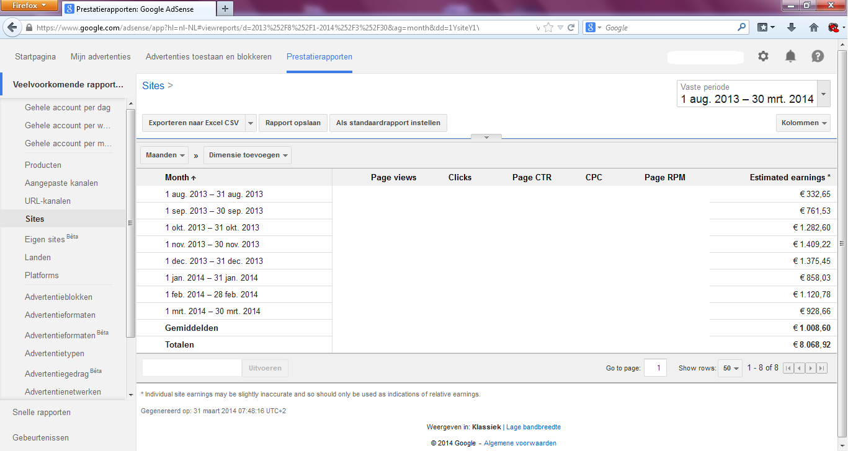The image size is (848, 451).
Task: Open Aangepaste kanalen report
Action: coord(61,183)
